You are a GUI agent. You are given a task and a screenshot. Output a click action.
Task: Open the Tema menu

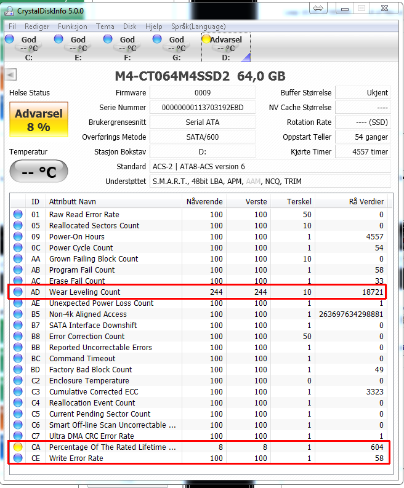point(105,26)
